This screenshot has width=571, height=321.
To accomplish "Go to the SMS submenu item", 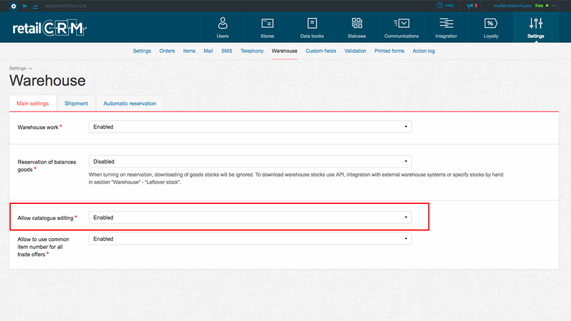I will pos(227,51).
